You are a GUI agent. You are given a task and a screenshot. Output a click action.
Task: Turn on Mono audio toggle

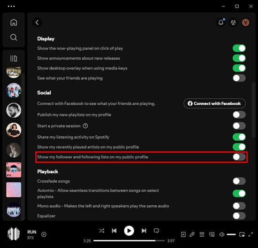[239, 206]
